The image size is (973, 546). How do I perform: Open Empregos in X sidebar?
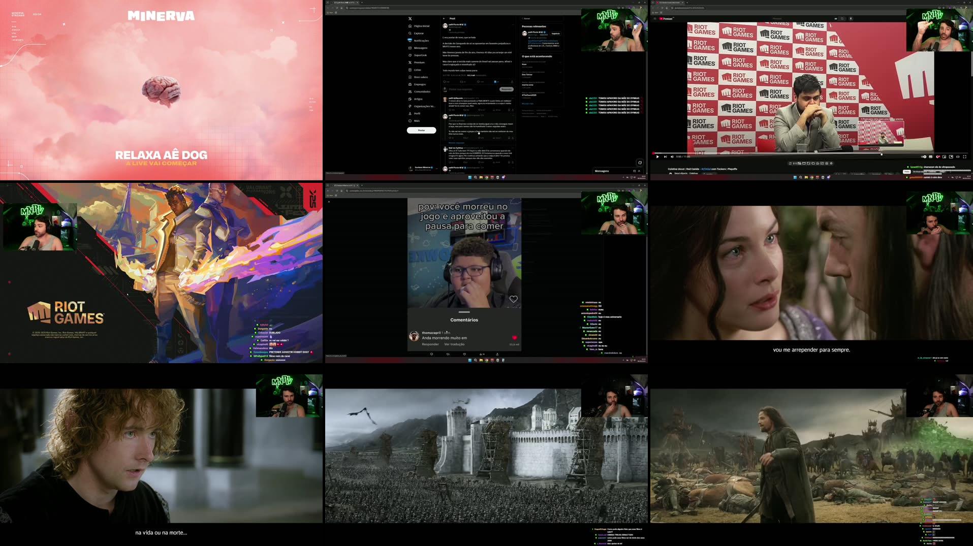(417, 84)
